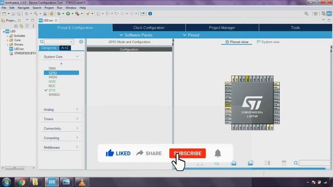Select SYS under System Core
Viewport: 333px width, 187px height.
52,90
